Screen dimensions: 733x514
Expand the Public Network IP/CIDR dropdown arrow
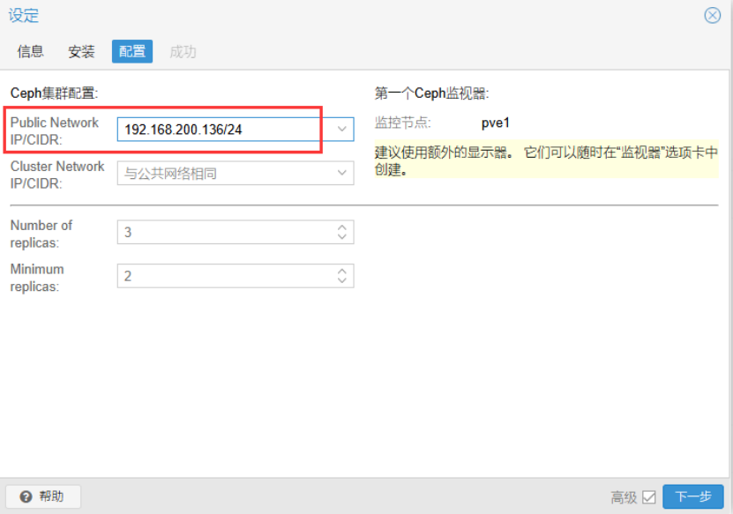[x=342, y=130]
